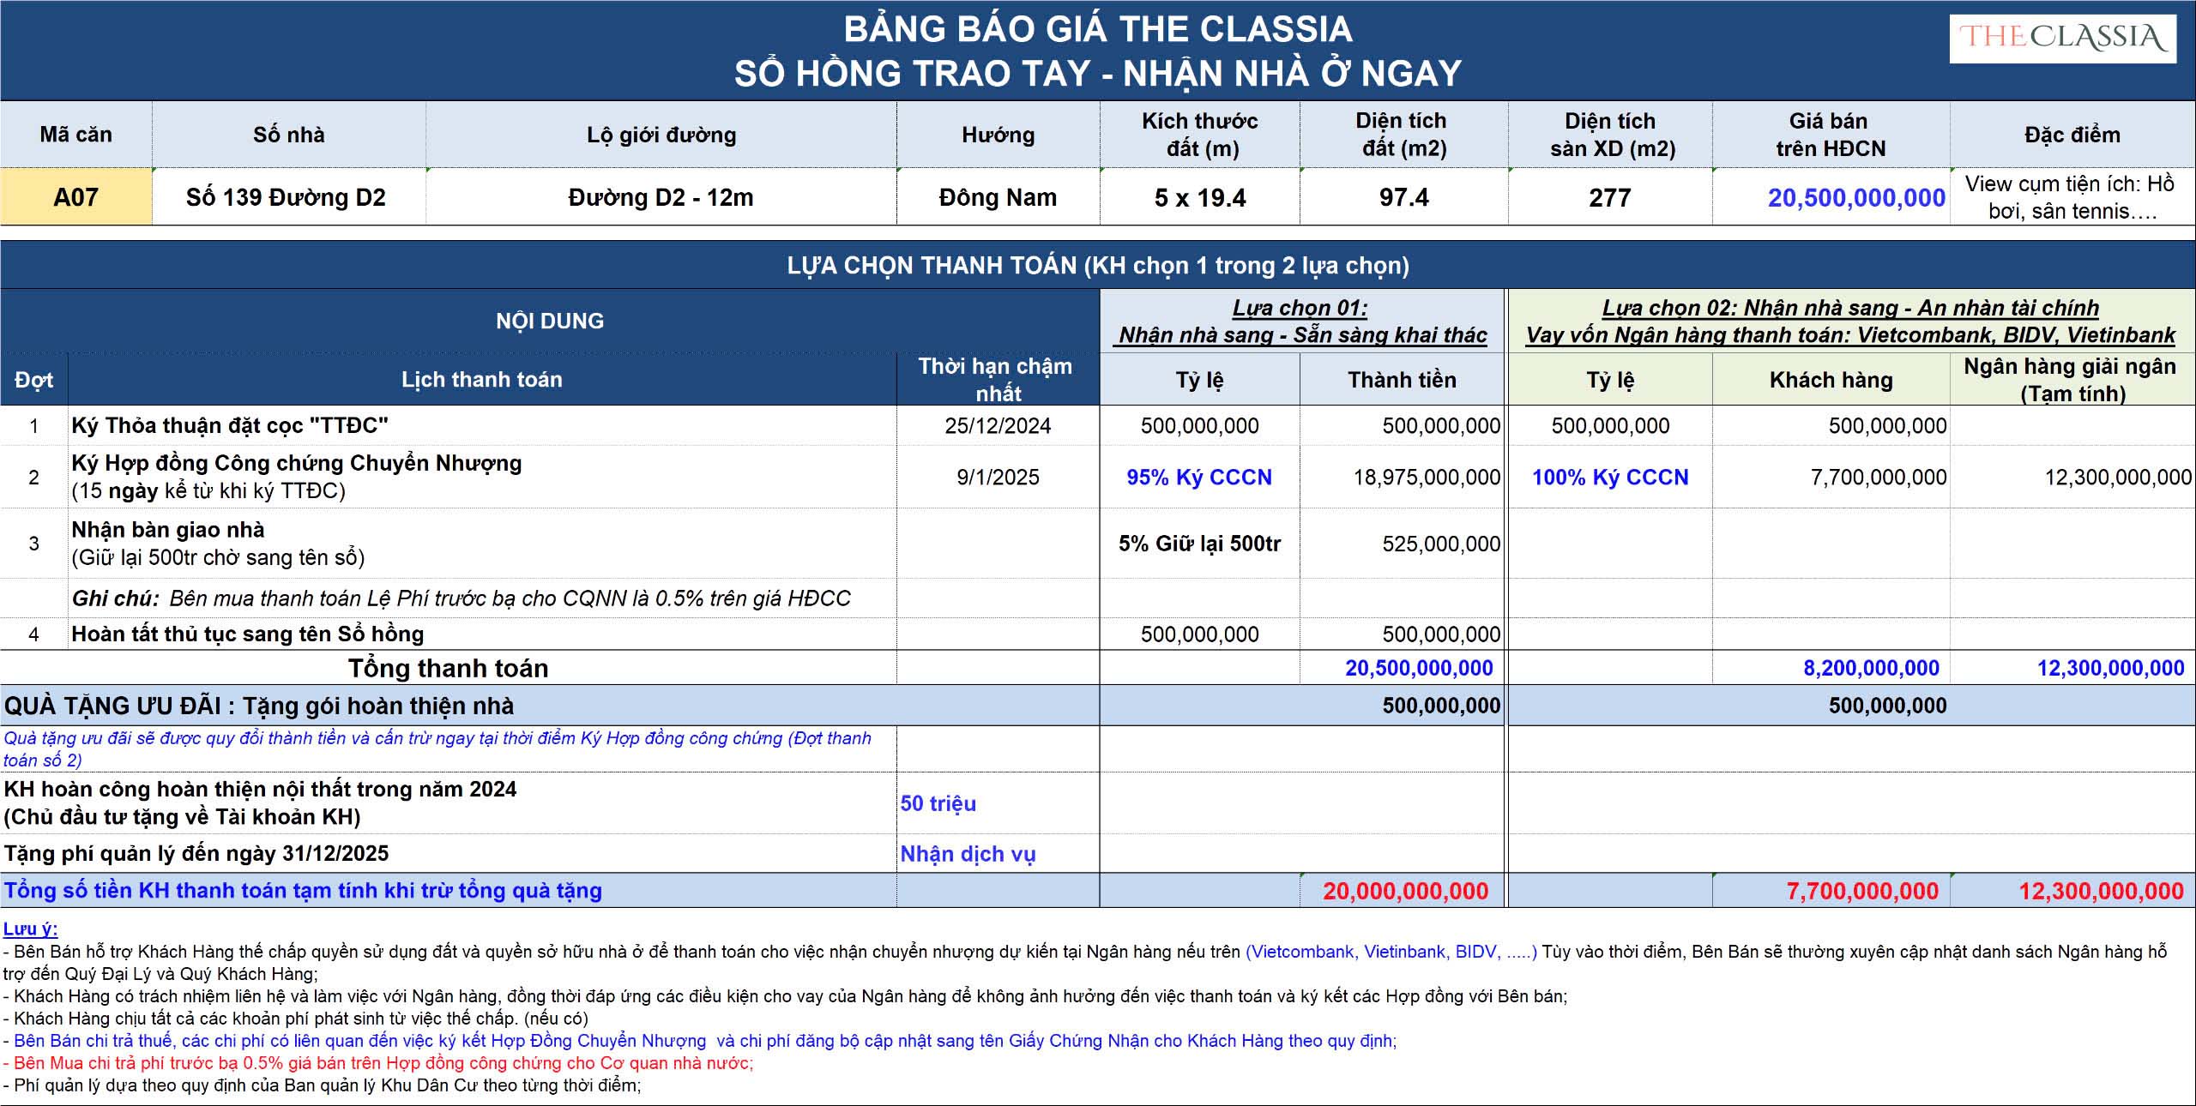This screenshot has height=1106, width=2196.
Task: Select the red 20,000,000,000 final total
Action: [1404, 891]
